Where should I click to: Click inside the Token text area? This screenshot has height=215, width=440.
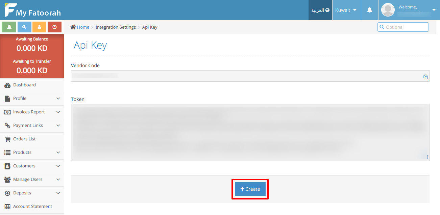point(250,133)
